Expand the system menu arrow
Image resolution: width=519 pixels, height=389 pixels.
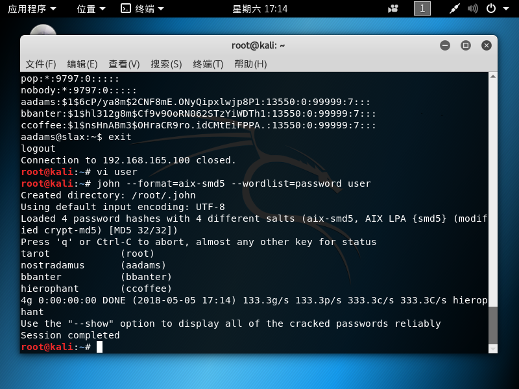pos(506,8)
